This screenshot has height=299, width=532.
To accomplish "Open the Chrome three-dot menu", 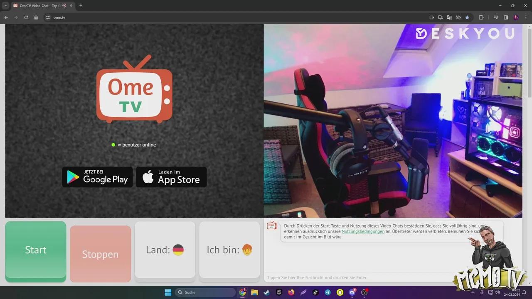I will [x=526, y=17].
